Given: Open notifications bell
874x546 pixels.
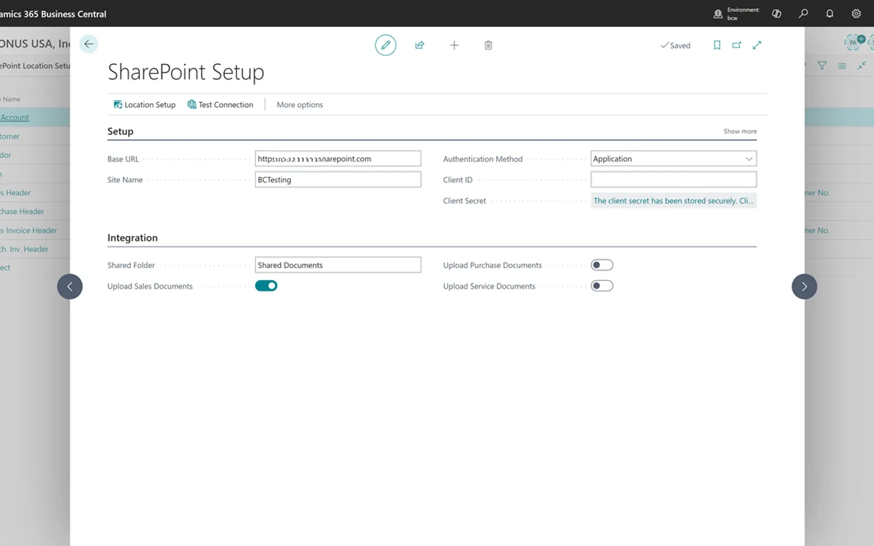Looking at the screenshot, I should point(830,14).
